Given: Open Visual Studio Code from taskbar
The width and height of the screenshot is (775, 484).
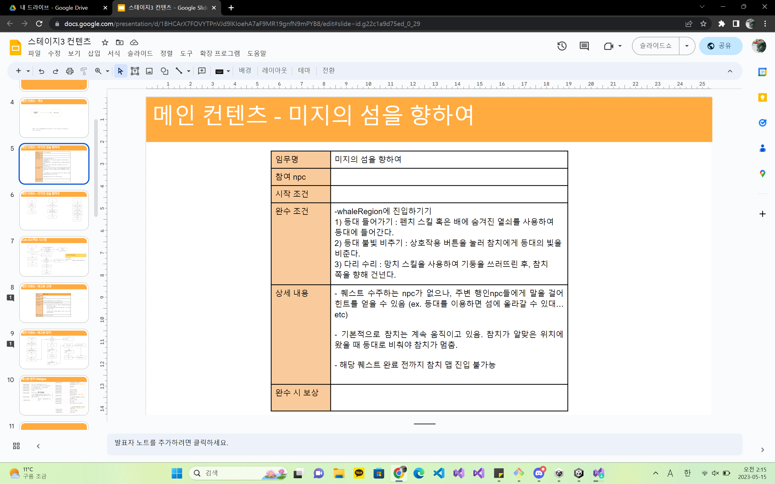Looking at the screenshot, I should point(439,473).
